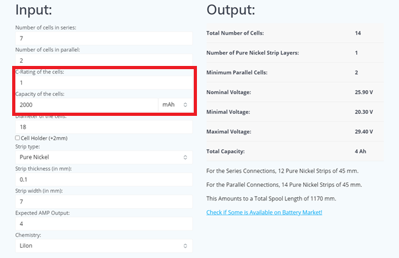Viewport: 399px width, 258px height.
Task: Focus the strip width input field
Action: pyautogui.click(x=103, y=202)
